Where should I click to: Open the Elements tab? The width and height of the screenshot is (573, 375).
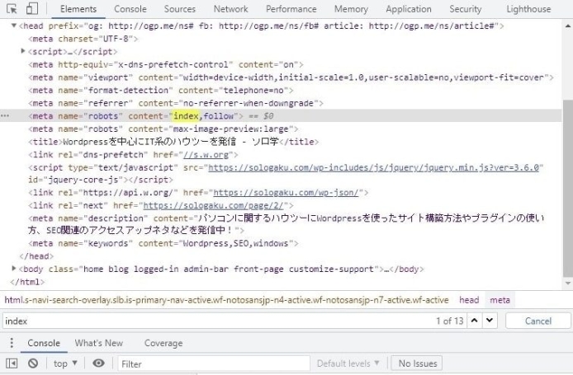click(78, 9)
